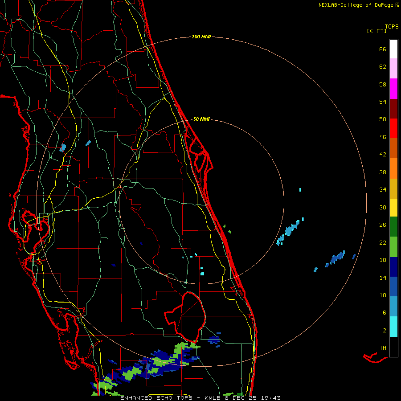Click the medium blue legend swatch
The width and height of the screenshot is (401, 401).
(x=393, y=286)
